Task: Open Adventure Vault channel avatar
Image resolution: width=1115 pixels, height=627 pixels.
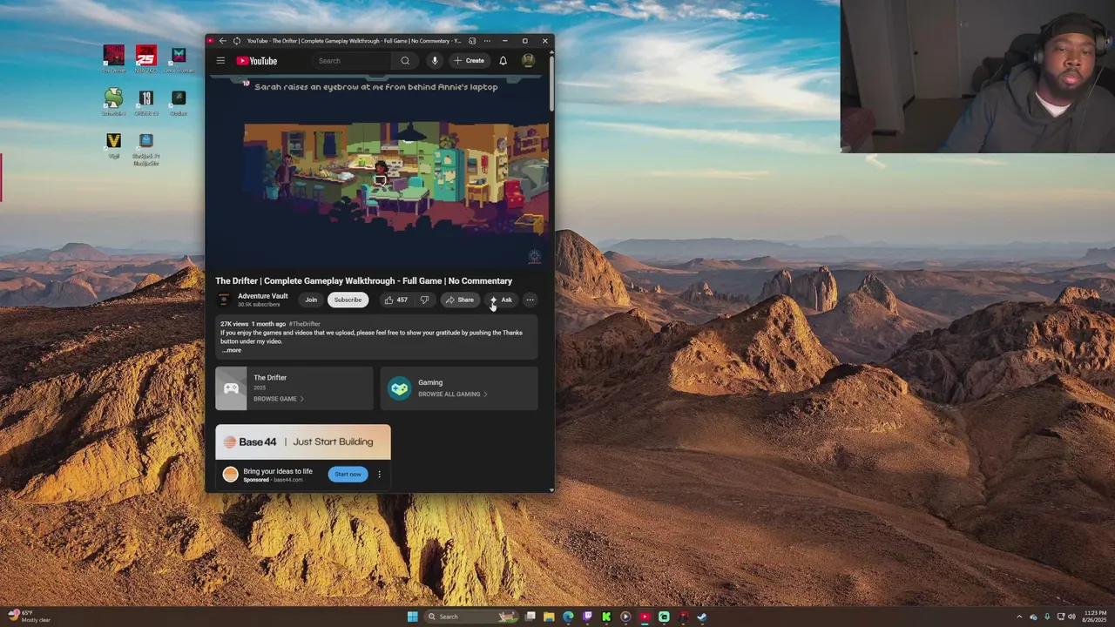Action: tap(224, 300)
